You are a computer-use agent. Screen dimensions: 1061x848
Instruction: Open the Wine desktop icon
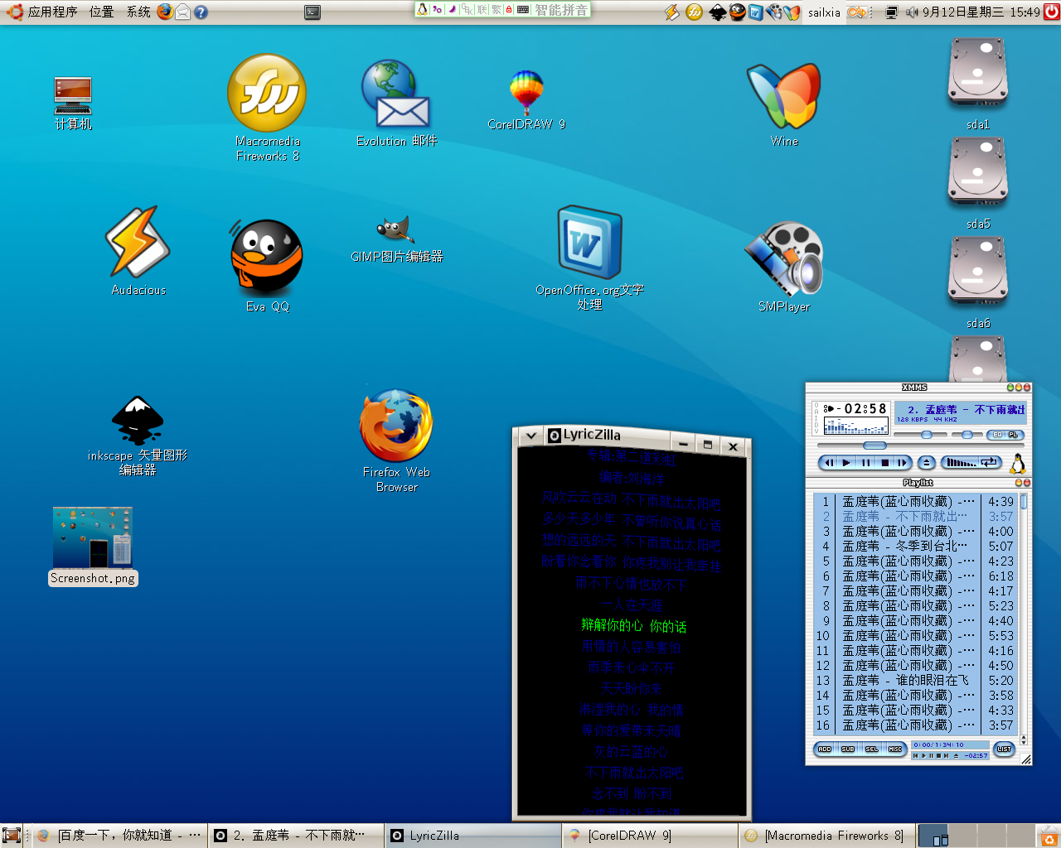[784, 105]
